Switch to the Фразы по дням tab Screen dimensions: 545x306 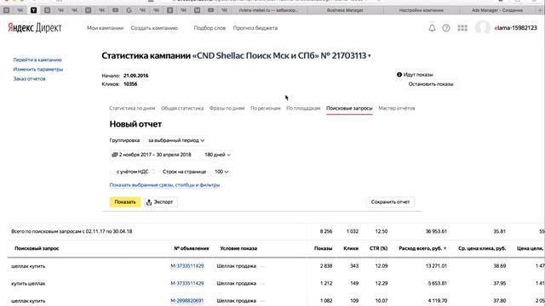227,108
